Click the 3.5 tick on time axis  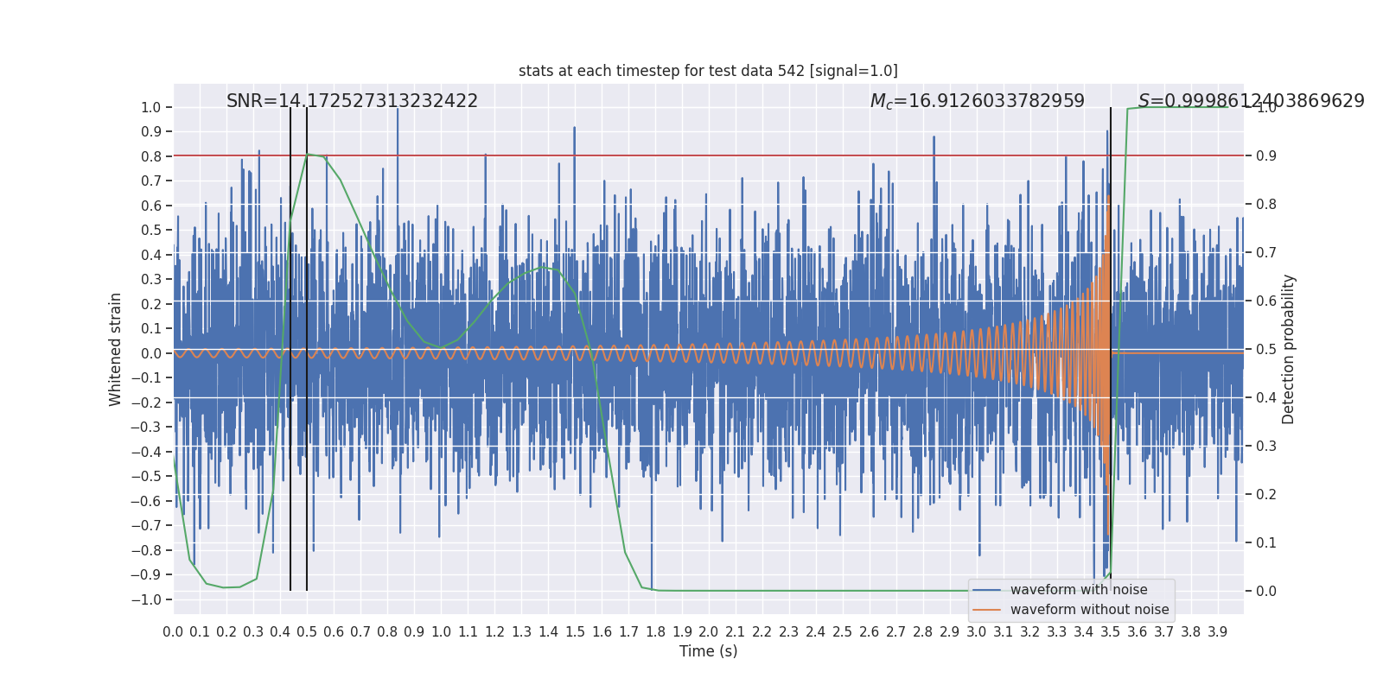[1111, 632]
